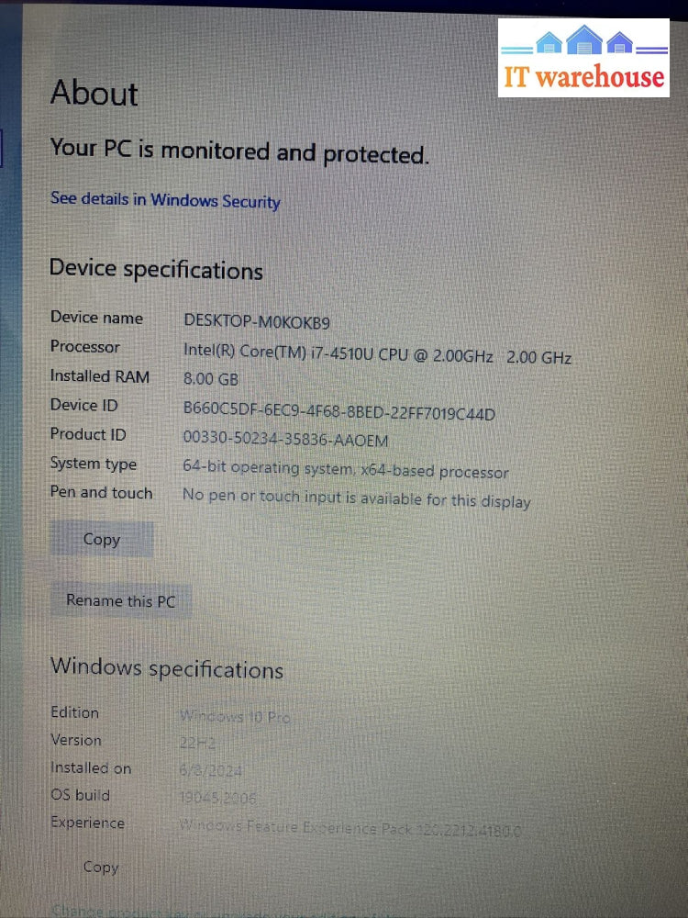688x918 pixels.
Task: Click the Pen and touch label
Action: (101, 492)
